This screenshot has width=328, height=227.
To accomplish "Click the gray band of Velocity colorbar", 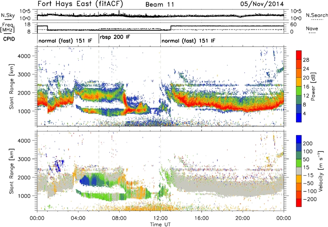I will coord(299,171).
